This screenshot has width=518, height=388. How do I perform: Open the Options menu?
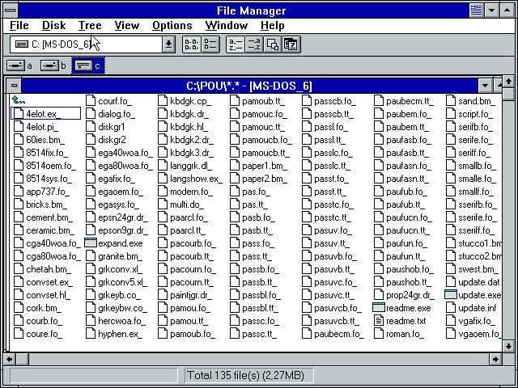click(172, 26)
